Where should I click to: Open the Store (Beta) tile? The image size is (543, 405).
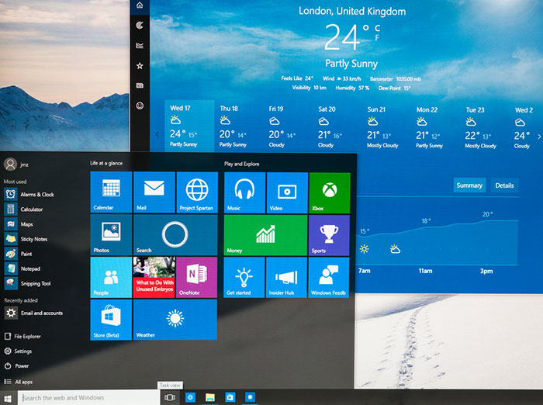[111, 320]
